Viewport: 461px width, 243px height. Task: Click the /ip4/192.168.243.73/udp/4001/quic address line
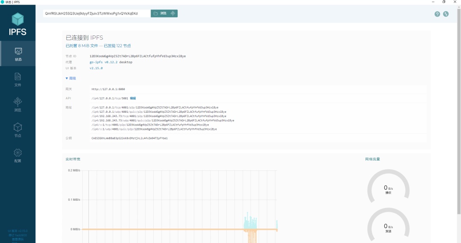coord(163,120)
